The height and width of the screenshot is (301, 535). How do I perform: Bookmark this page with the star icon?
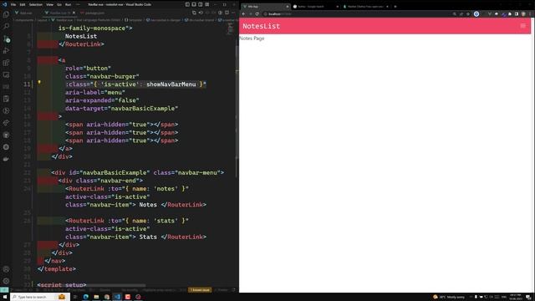468,14
